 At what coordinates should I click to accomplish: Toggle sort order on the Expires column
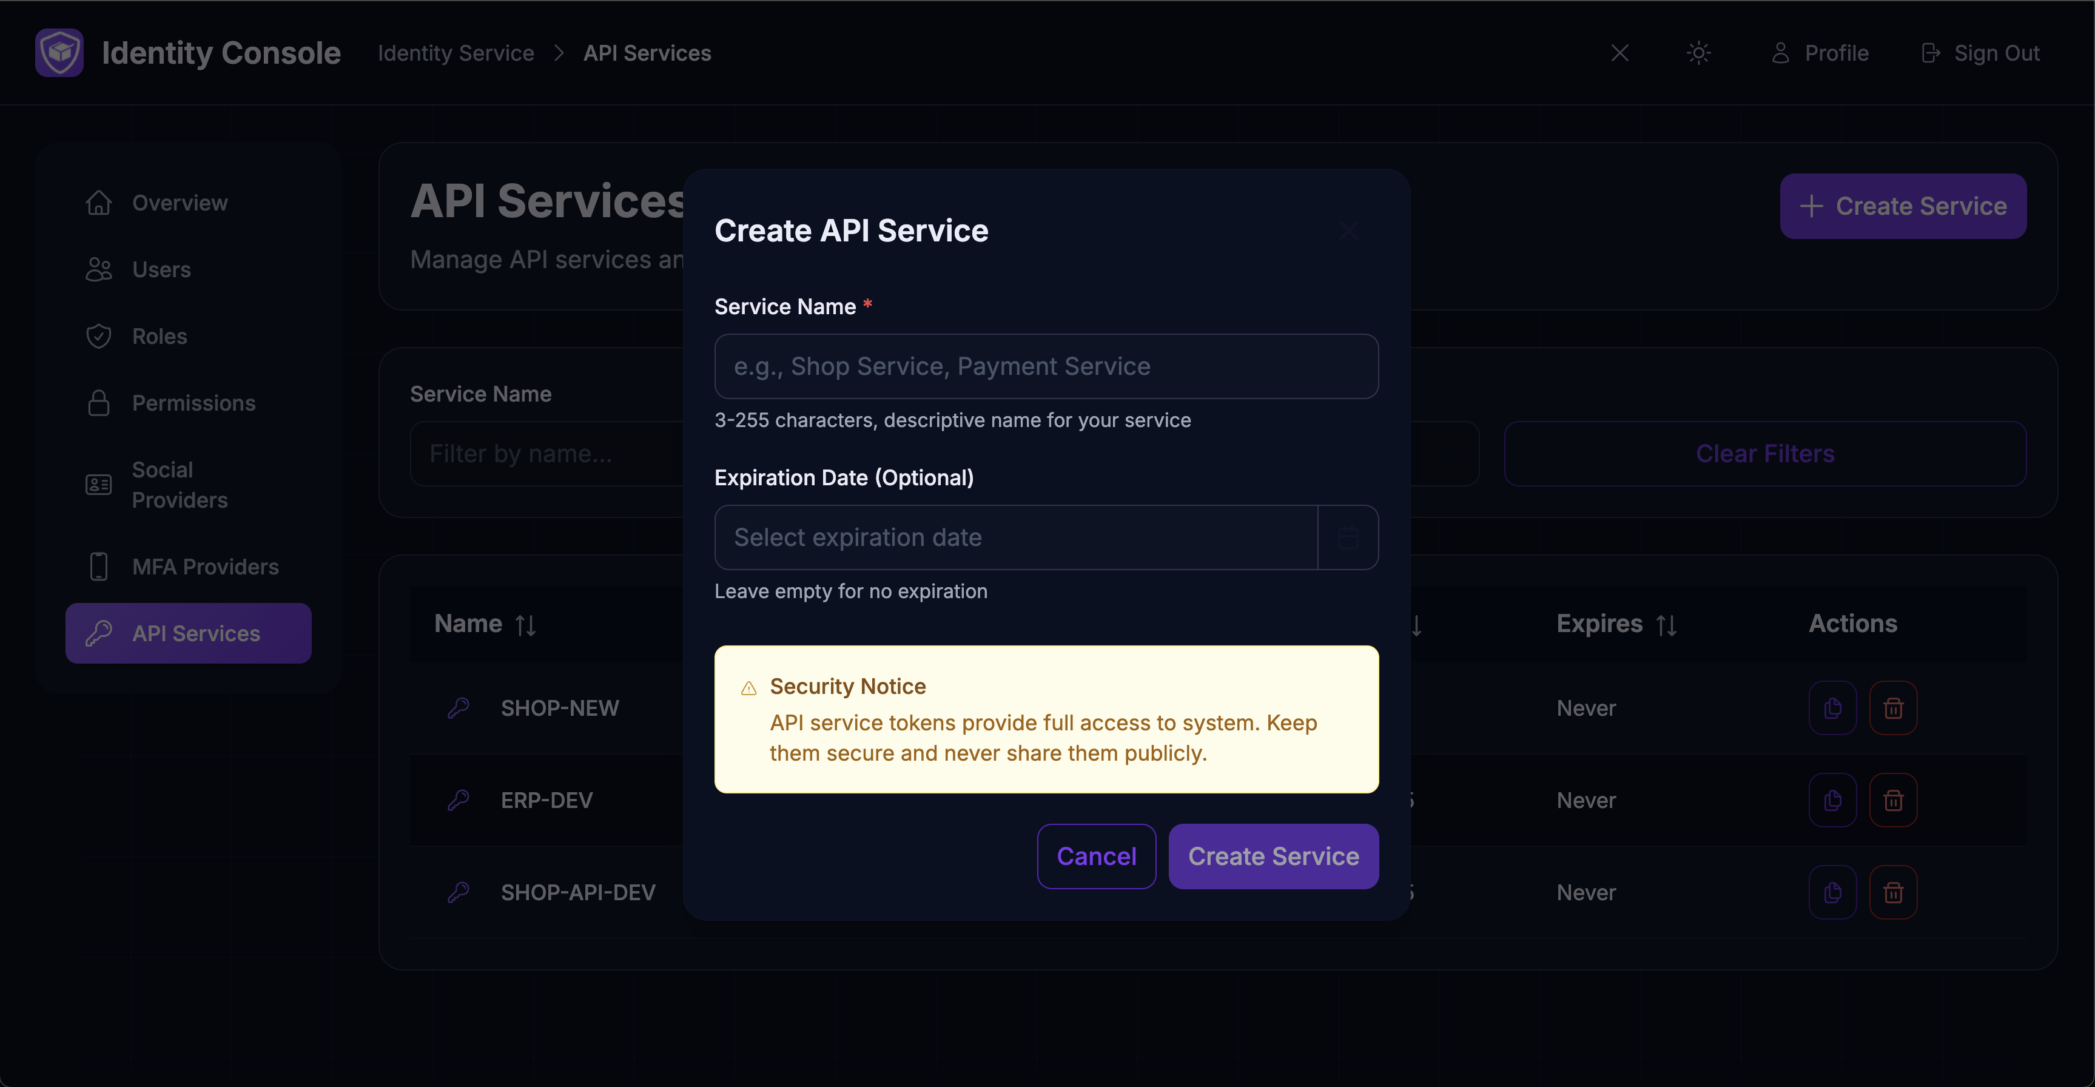(x=1666, y=624)
